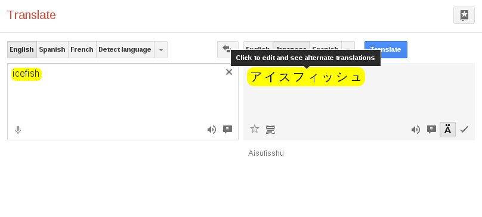Swap languages using the arrows button
The height and width of the screenshot is (217, 482).
(x=227, y=49)
